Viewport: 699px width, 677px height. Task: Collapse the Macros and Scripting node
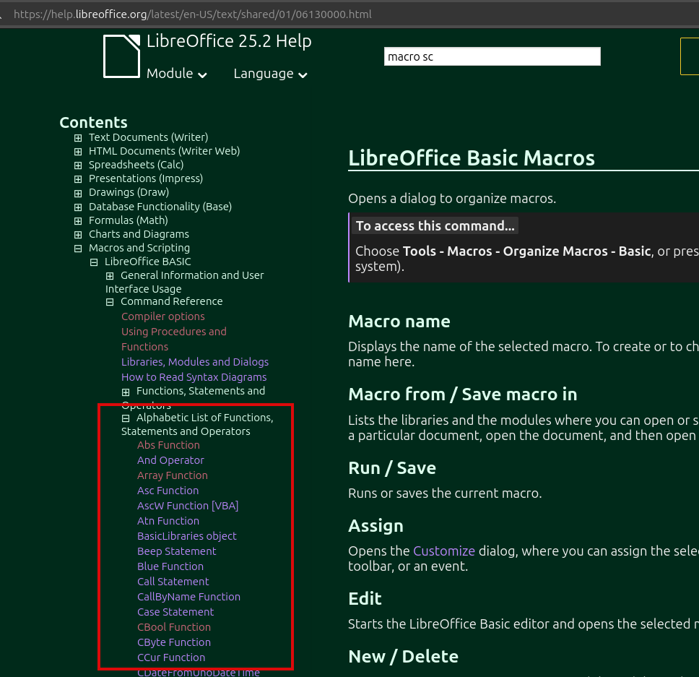pos(78,249)
